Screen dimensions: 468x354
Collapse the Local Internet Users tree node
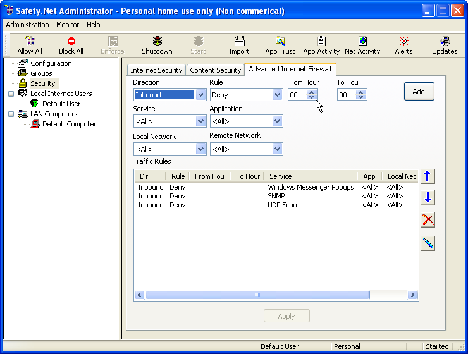11,94
